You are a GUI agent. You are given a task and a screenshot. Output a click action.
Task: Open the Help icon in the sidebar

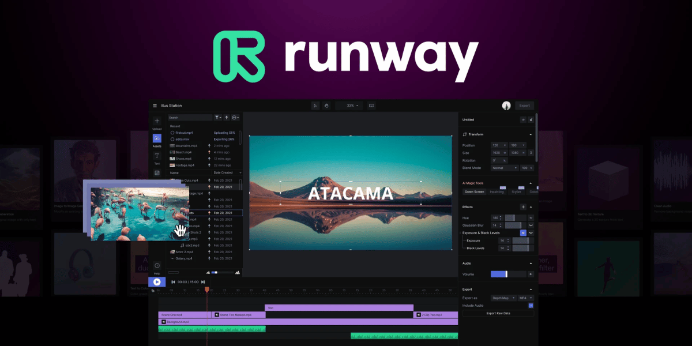coord(157,266)
